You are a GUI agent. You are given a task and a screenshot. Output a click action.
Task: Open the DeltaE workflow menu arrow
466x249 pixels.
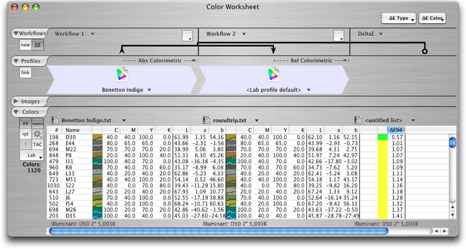381,34
